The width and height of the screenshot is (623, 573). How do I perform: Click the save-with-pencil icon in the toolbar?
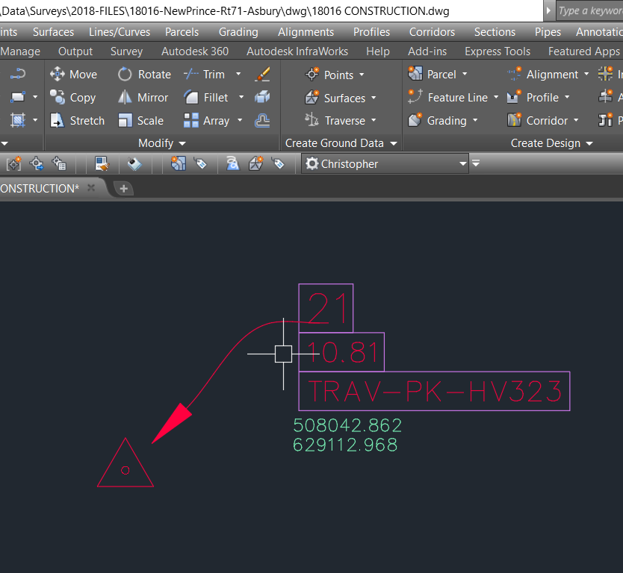102,163
